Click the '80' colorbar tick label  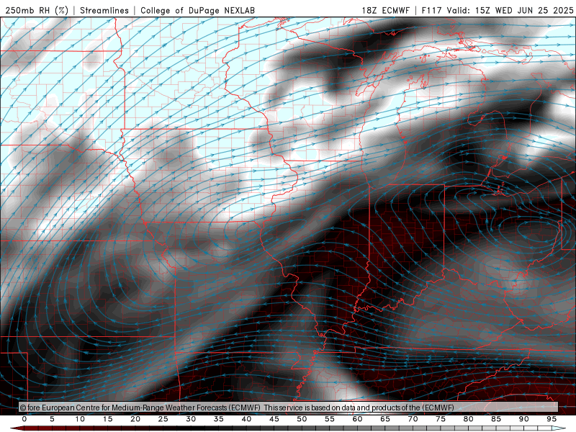(x=469, y=419)
